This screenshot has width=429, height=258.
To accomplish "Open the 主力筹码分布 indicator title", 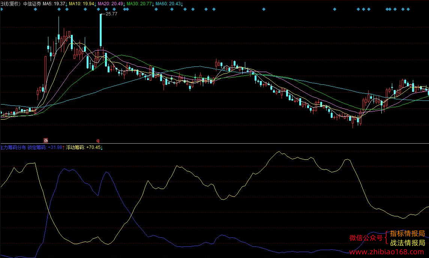I will coord(13,147).
